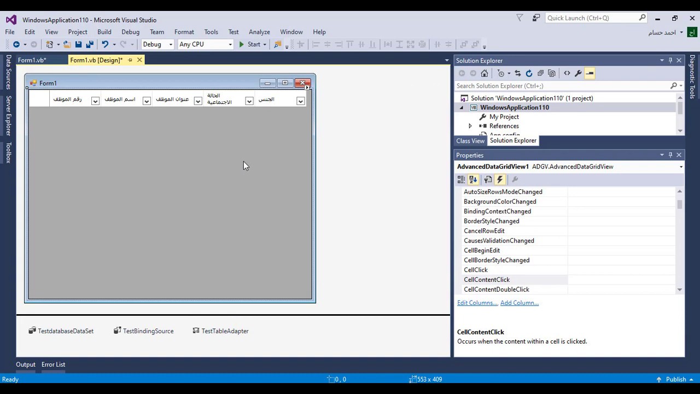Click the smart tag arrow on the grid
Screen dimensions: 700x394
coord(307,88)
